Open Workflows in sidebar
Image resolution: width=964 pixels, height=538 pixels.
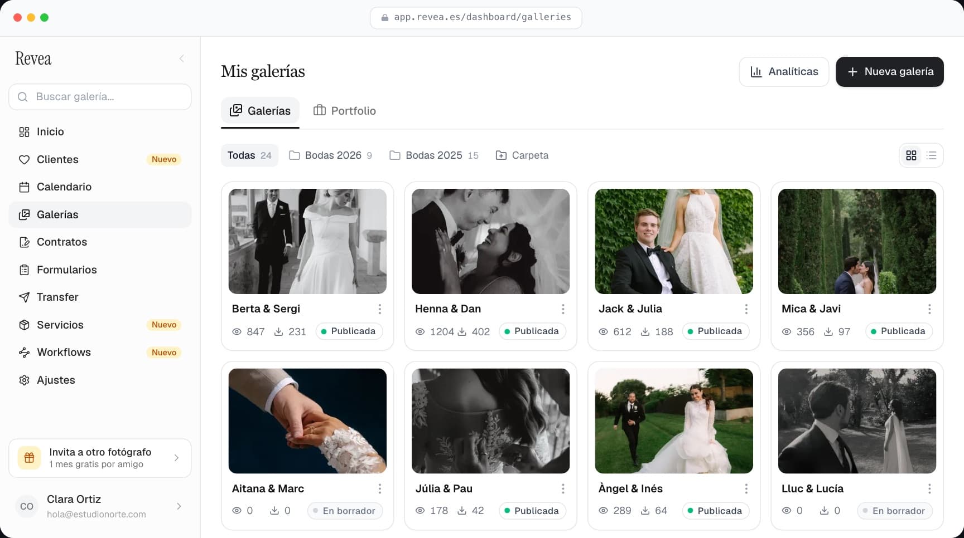tap(100, 353)
